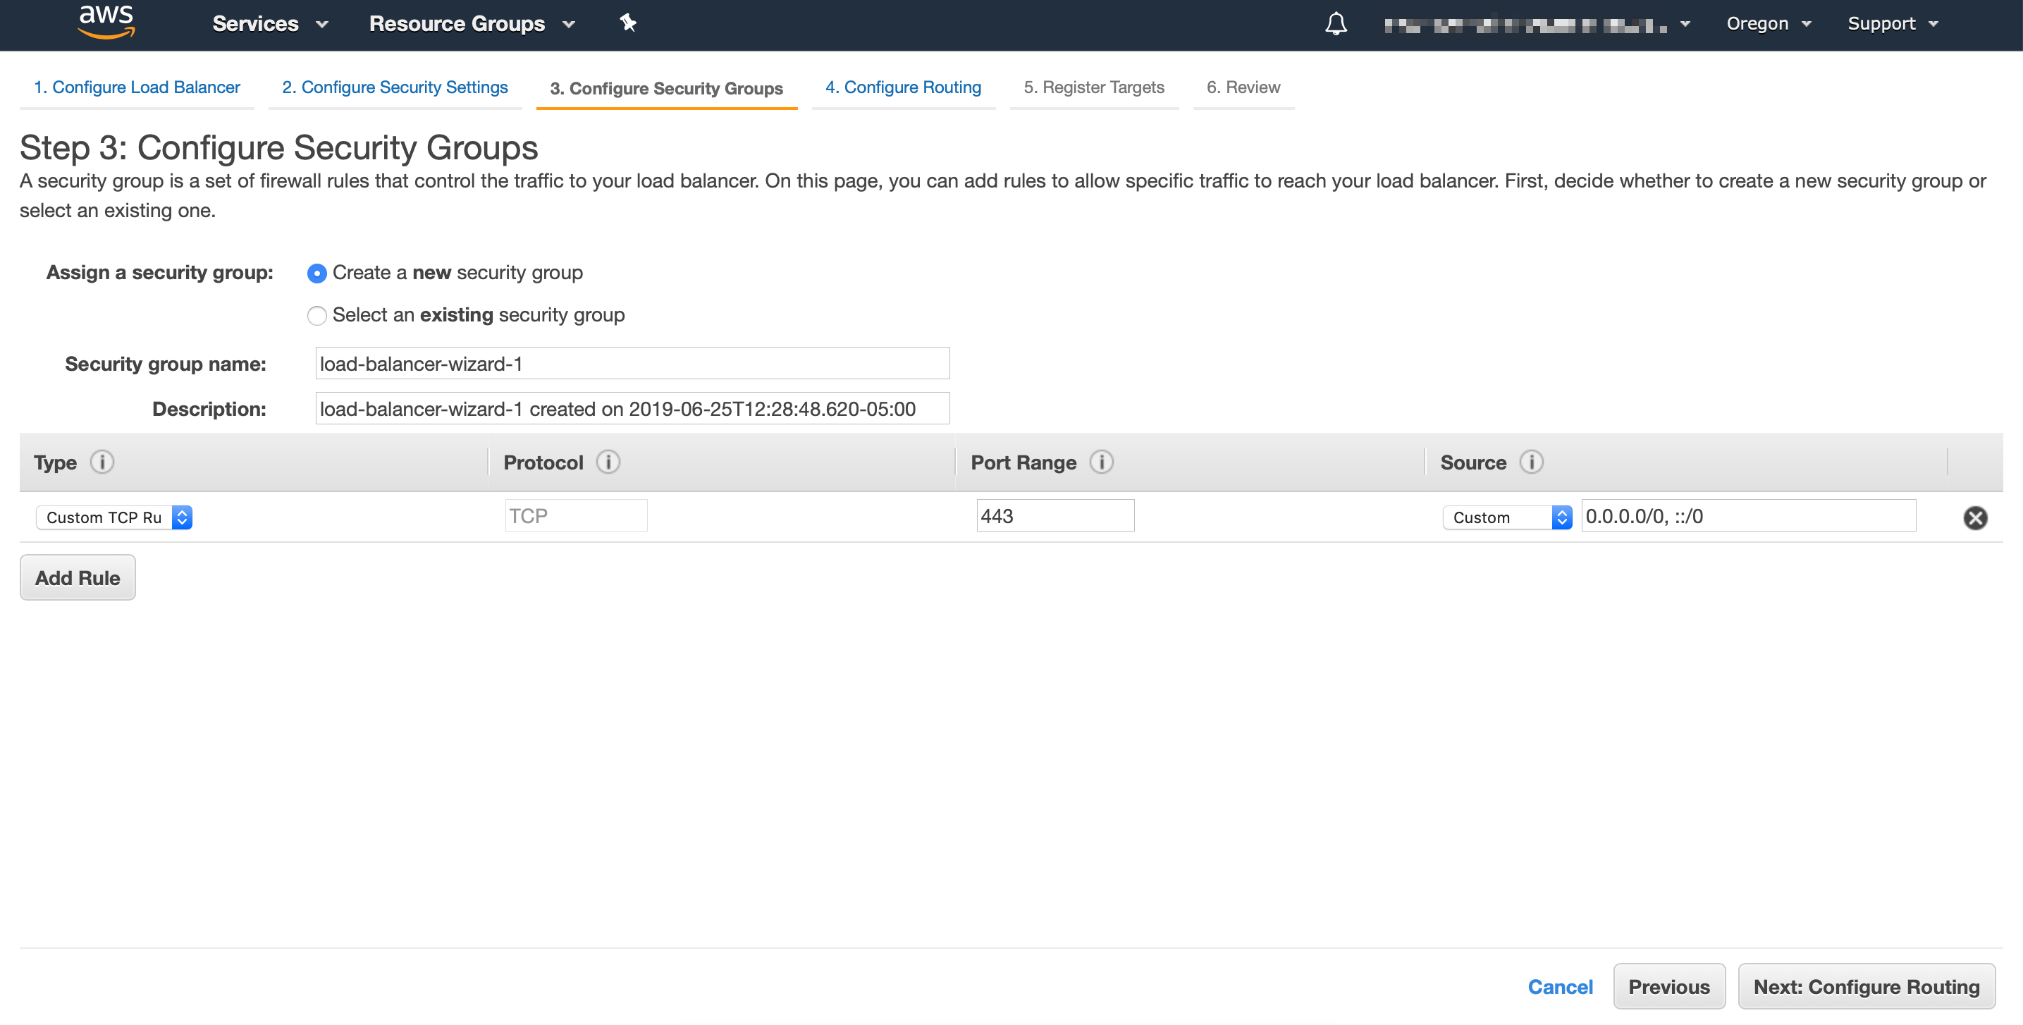Click Next: Configure Routing button
The width and height of the screenshot is (2023, 1025).
[x=1865, y=986]
